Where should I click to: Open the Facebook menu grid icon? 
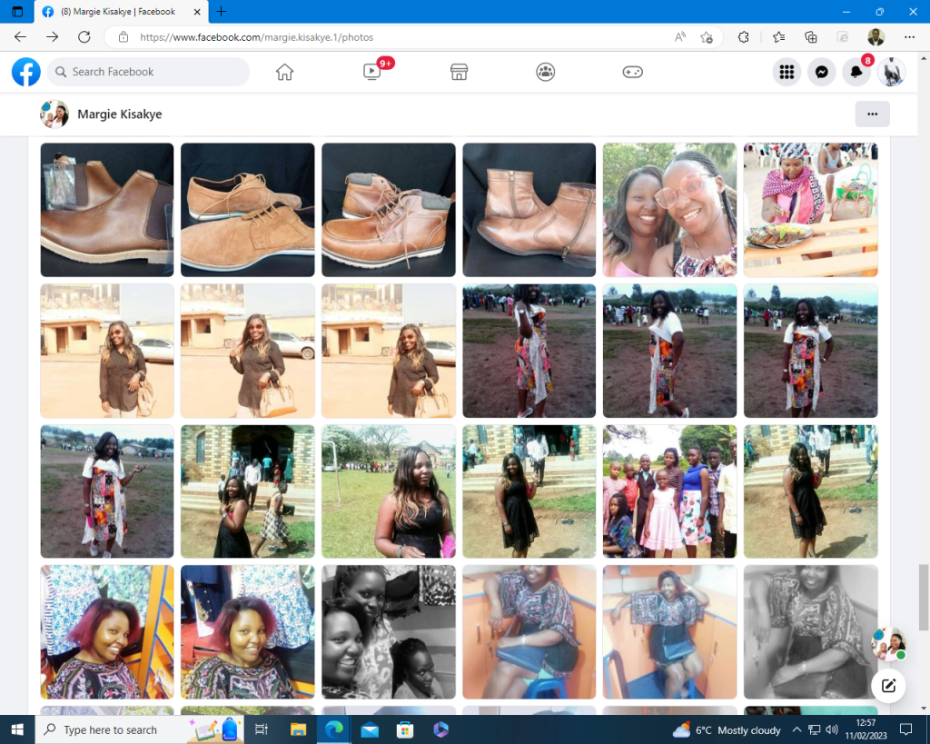click(787, 72)
